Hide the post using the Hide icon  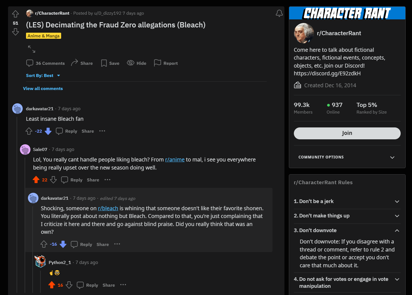[131, 63]
